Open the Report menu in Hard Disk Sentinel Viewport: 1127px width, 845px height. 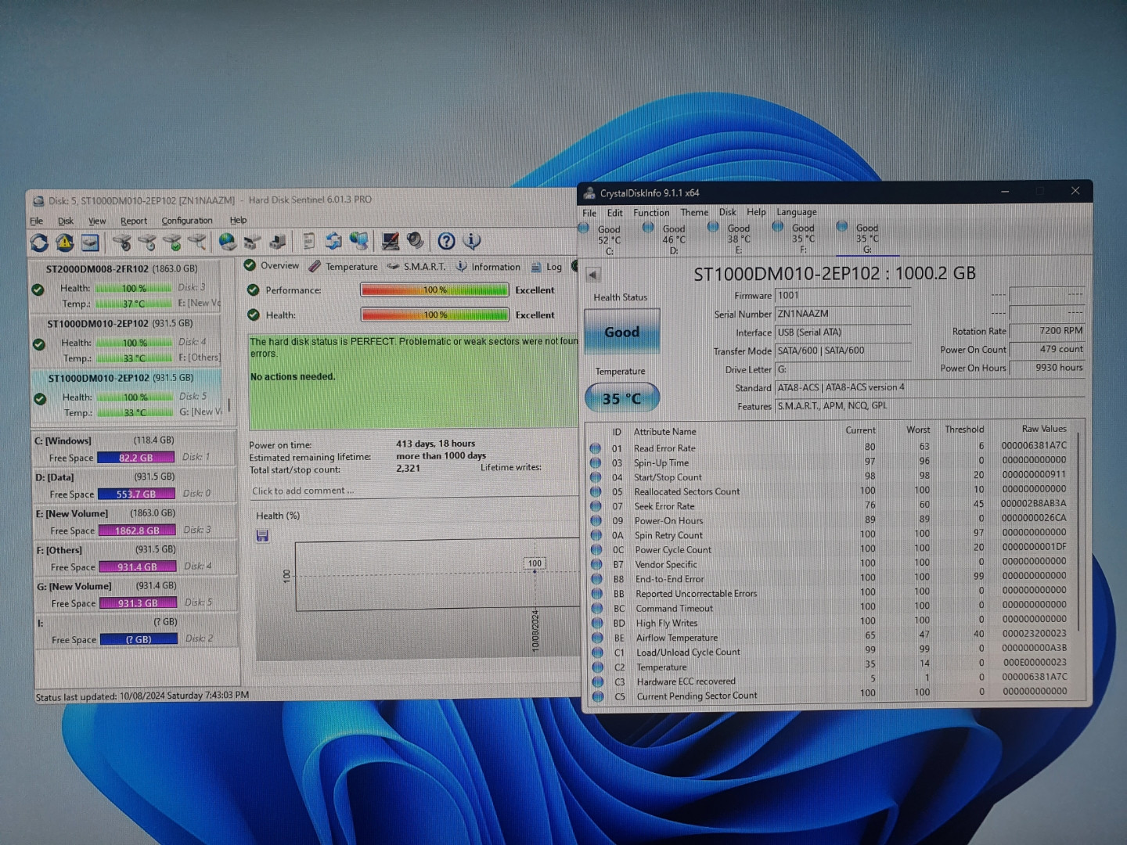(134, 221)
